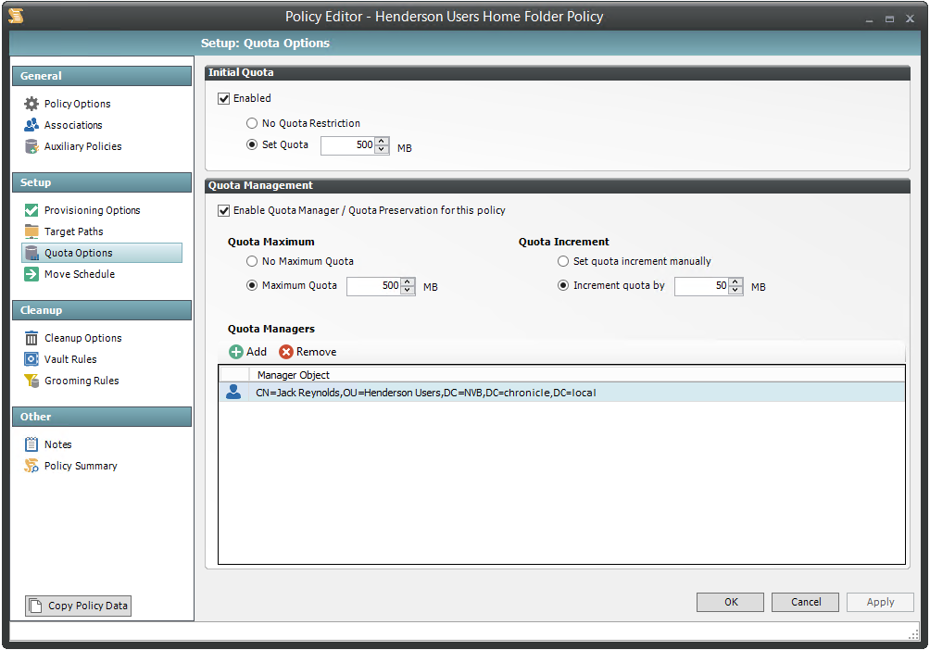Screen dimensions: 930x650
Task: Click the Cleanup section header
Action: [x=101, y=310]
